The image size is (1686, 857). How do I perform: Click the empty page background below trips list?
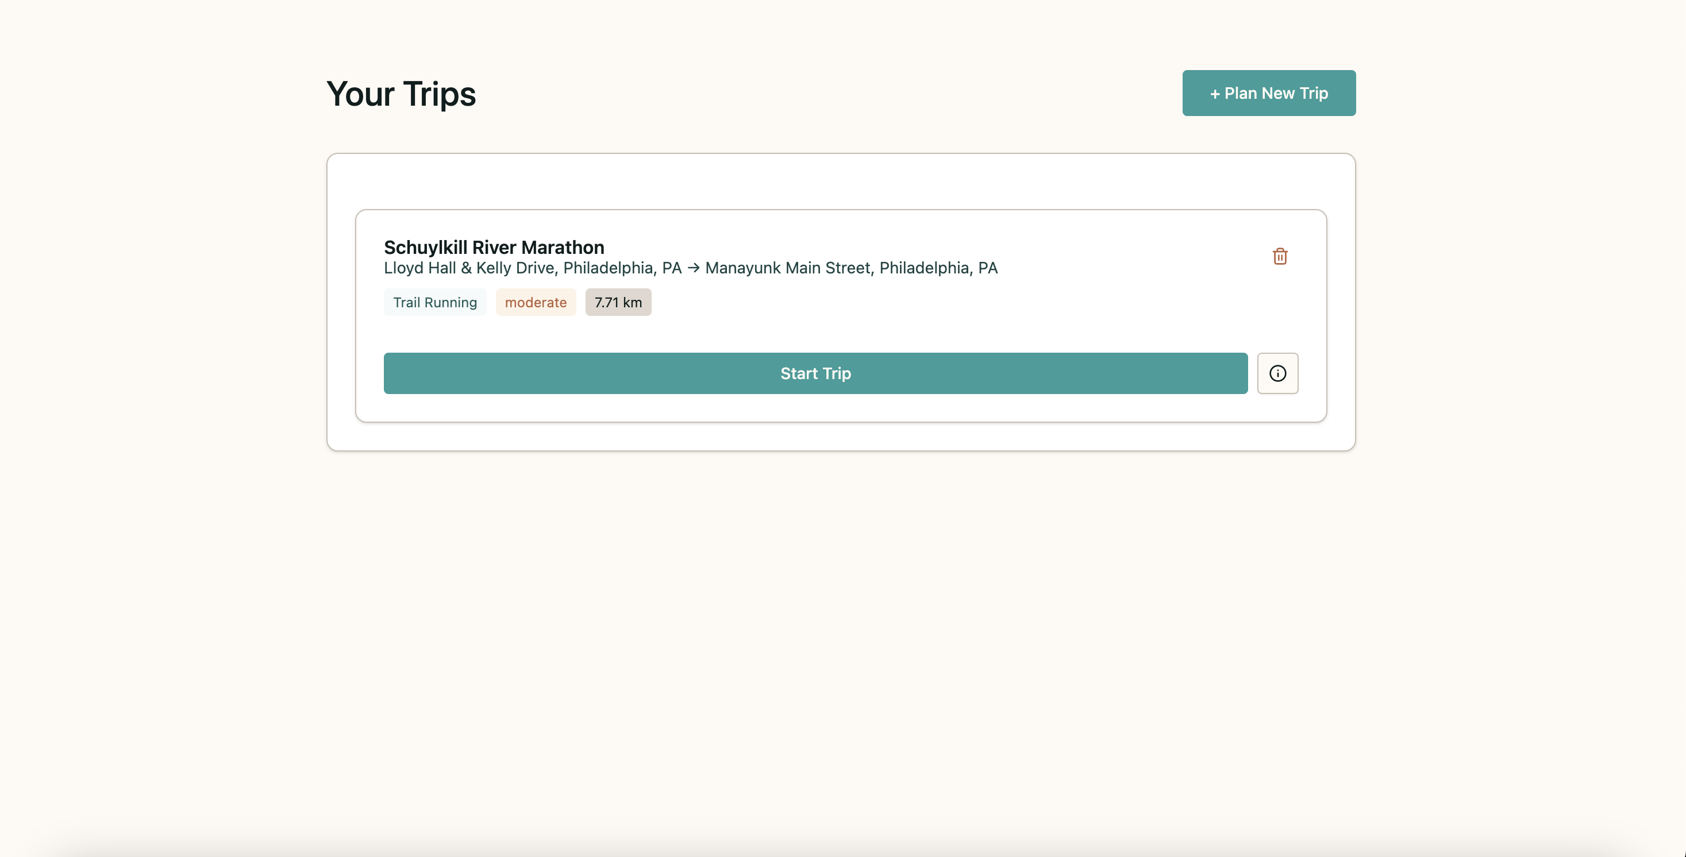(840, 621)
